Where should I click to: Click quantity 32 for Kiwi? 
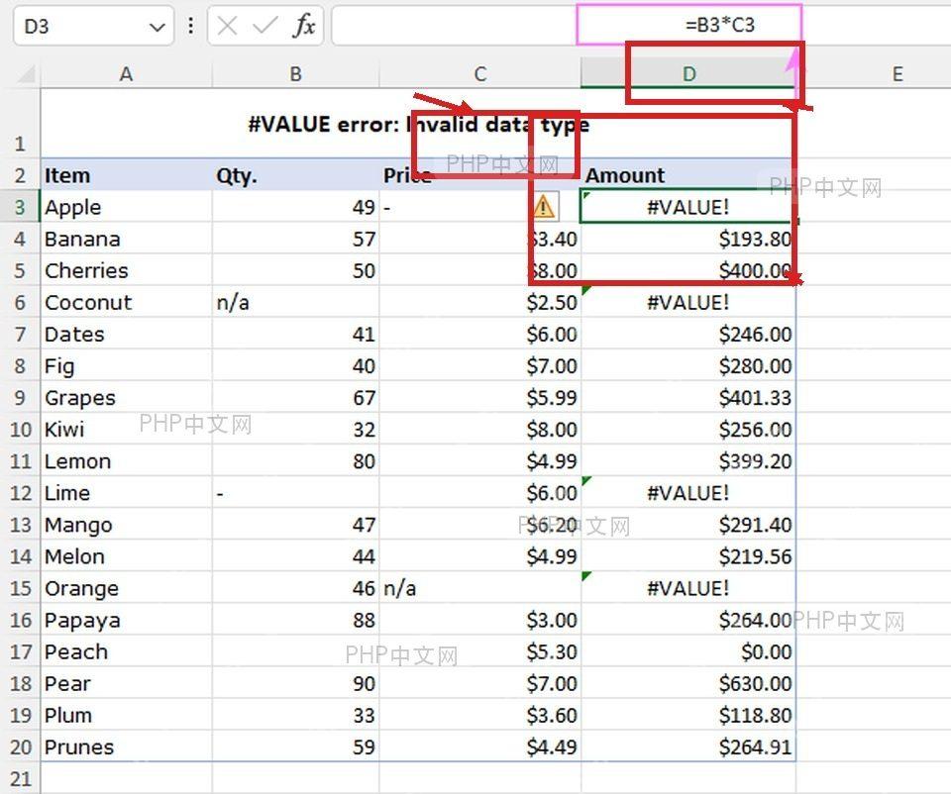coord(295,429)
